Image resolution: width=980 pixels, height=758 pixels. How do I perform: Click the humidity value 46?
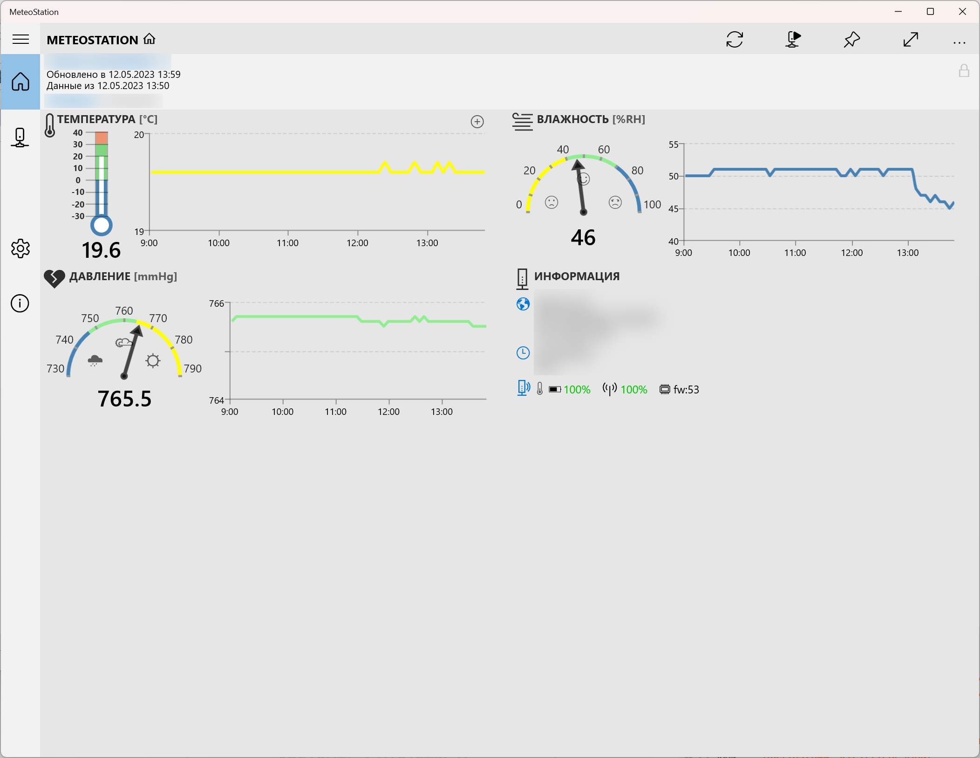[583, 238]
